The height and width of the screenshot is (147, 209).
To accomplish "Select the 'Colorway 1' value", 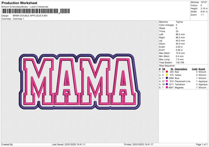I will pyautogui.click(x=18, y=19).
